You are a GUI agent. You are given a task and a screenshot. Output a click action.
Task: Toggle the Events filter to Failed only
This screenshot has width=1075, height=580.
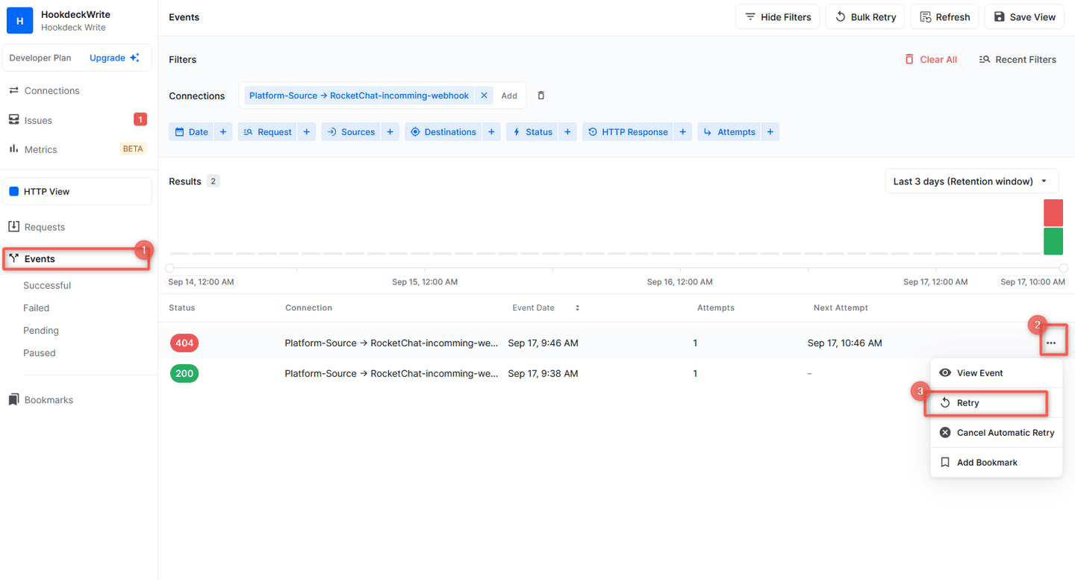[x=36, y=308]
